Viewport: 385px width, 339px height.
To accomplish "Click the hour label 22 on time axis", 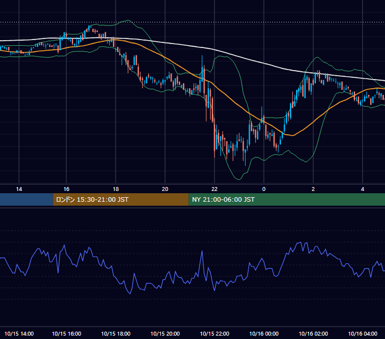I will click(215, 189).
